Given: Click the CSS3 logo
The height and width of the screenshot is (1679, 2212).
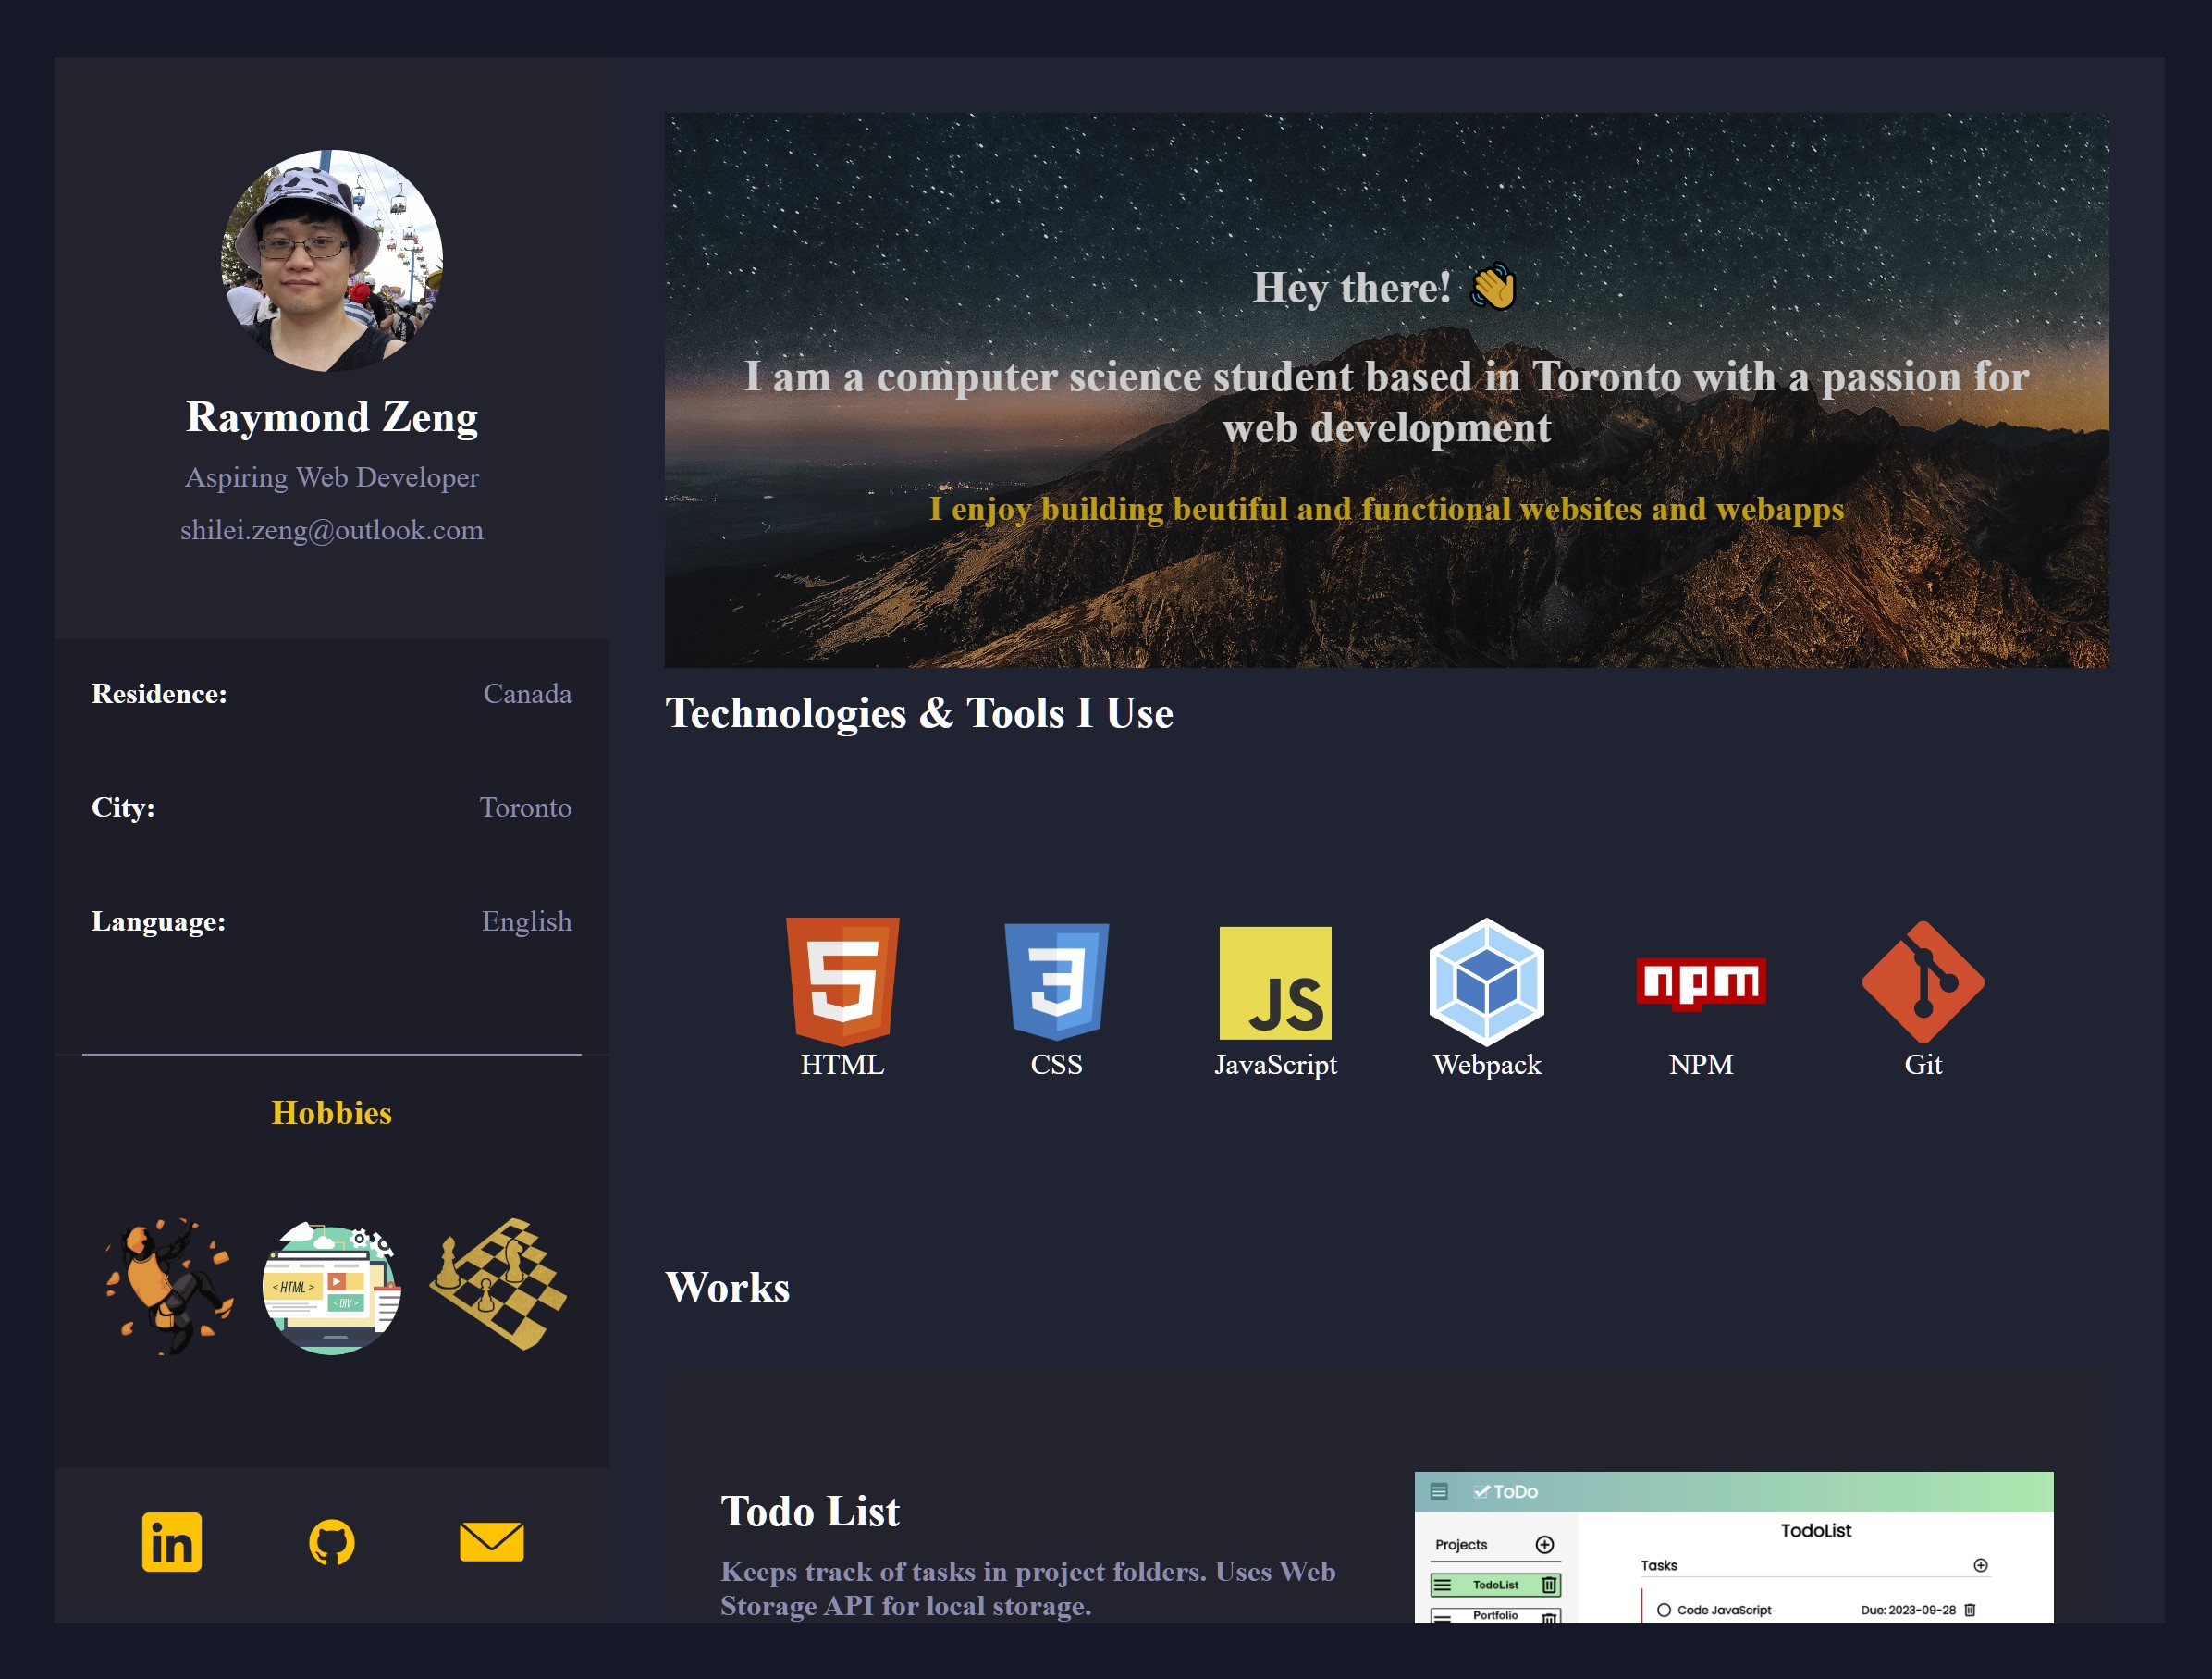Looking at the screenshot, I should tap(1057, 981).
